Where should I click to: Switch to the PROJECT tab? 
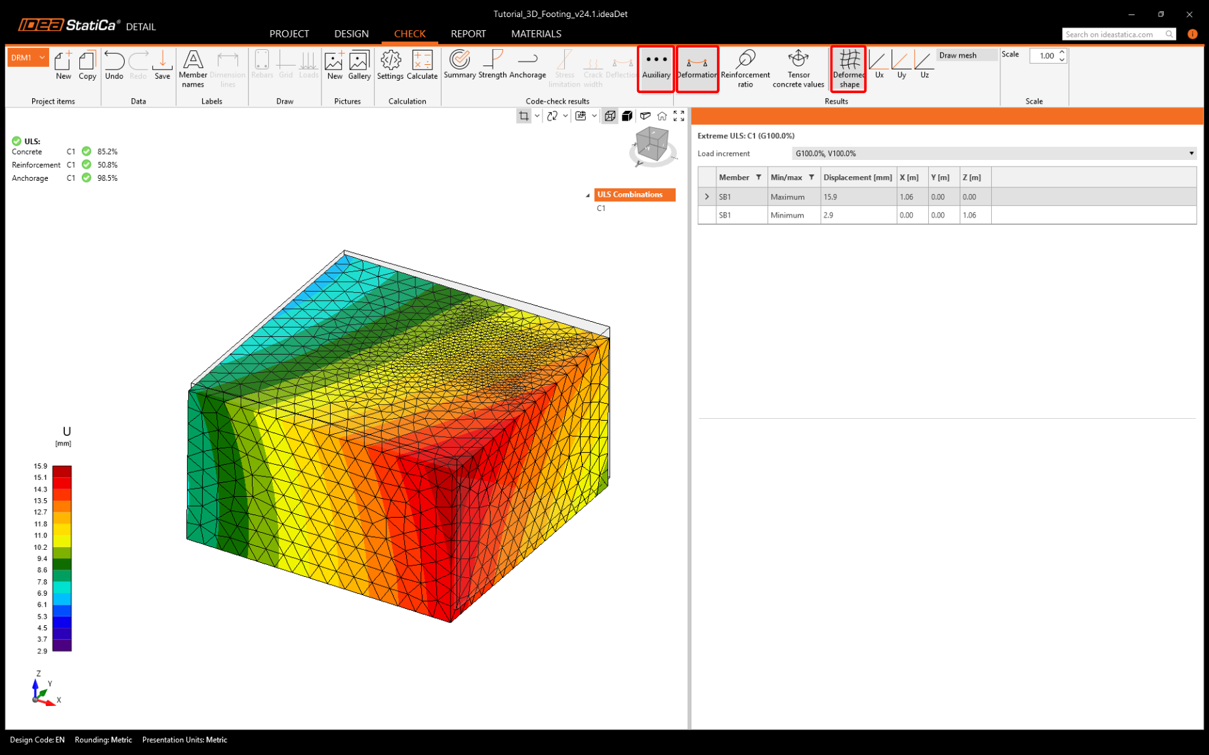(289, 33)
